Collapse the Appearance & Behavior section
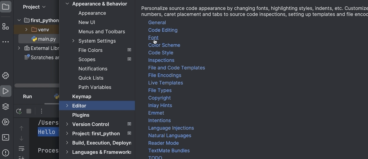 [67, 4]
